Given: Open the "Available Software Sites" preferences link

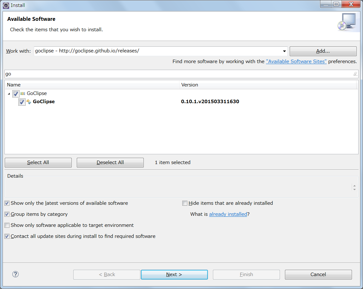Looking at the screenshot, I should coord(296,61).
